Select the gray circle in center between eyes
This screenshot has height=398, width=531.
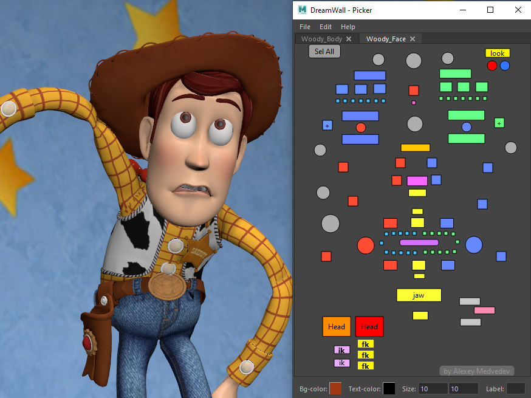[415, 124]
